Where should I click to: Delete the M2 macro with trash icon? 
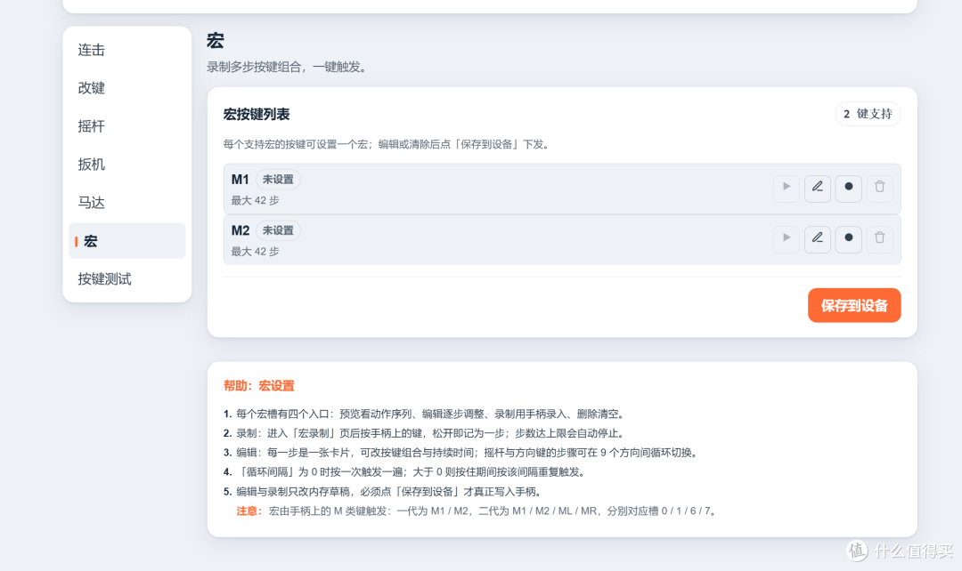(x=879, y=238)
